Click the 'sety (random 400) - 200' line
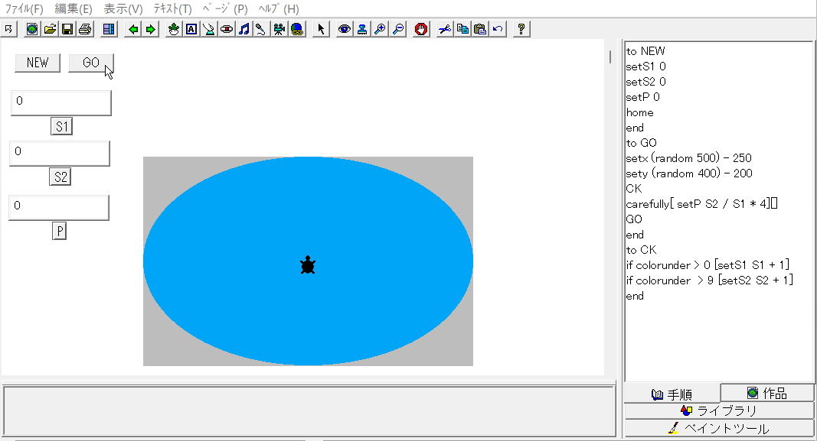Image resolution: width=817 pixels, height=441 pixels. tap(689, 173)
